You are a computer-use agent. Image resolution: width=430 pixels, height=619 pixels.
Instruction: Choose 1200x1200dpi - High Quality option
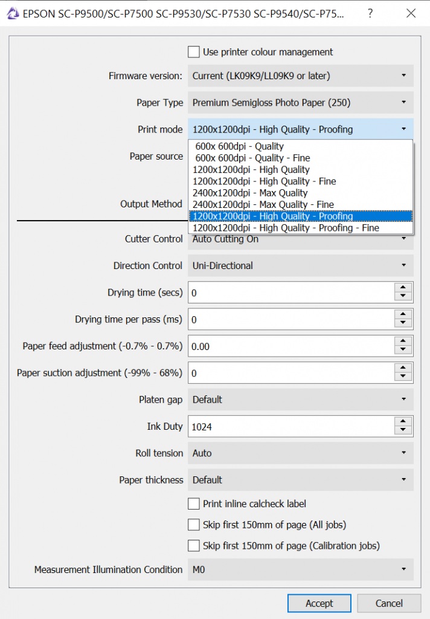click(301, 170)
